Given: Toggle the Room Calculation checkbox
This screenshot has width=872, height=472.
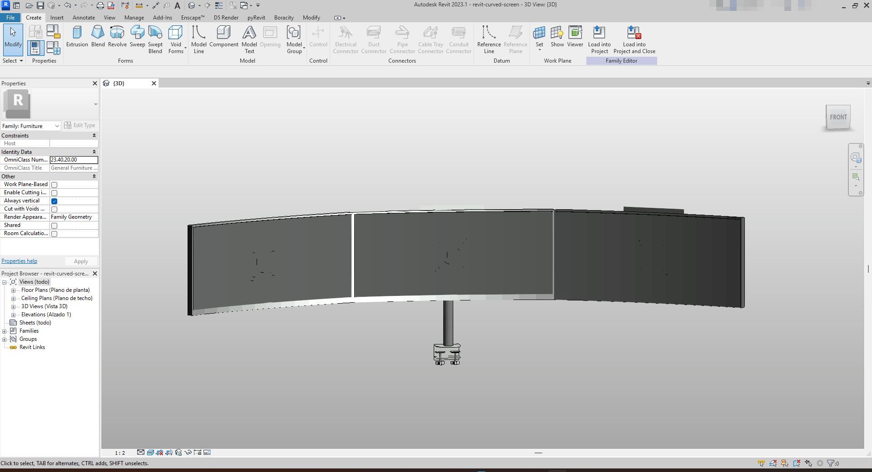Looking at the screenshot, I should [x=54, y=234].
